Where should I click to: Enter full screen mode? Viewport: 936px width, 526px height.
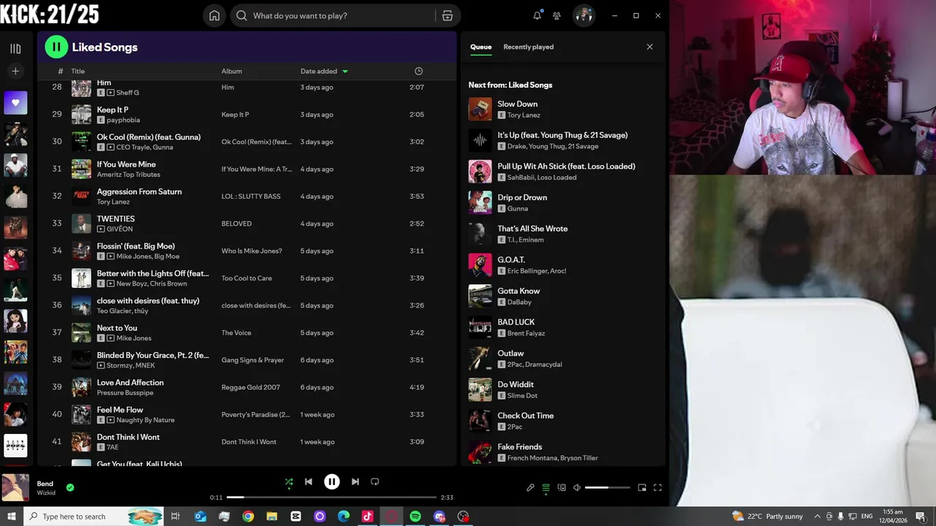click(657, 487)
